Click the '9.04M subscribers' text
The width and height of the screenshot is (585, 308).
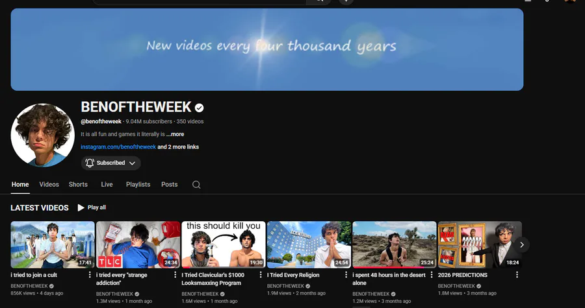point(149,121)
